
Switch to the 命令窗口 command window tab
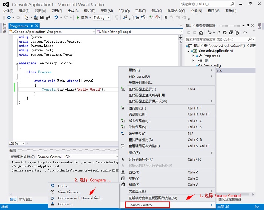point(26,199)
